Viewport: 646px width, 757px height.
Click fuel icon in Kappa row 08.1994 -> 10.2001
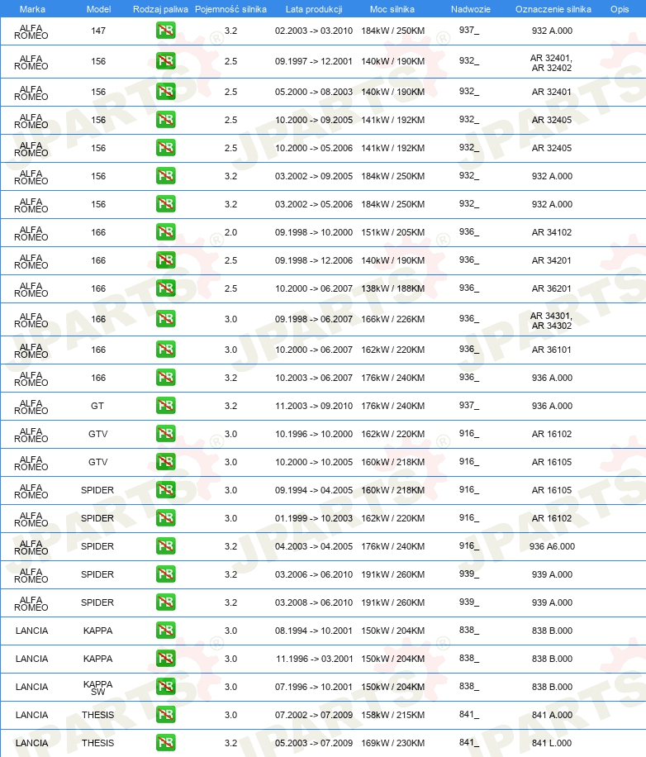(x=165, y=630)
